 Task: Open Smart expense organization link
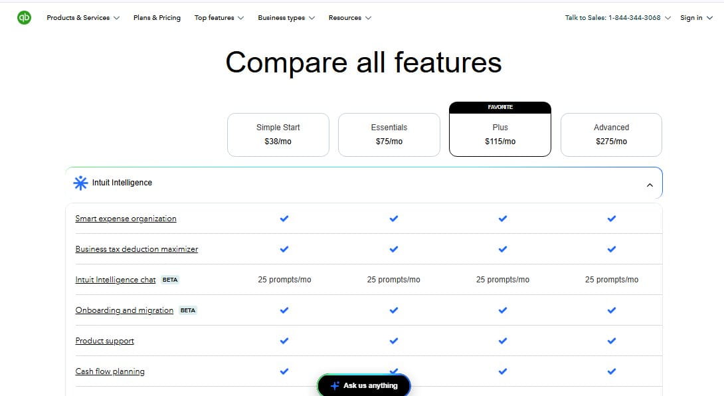(x=126, y=219)
